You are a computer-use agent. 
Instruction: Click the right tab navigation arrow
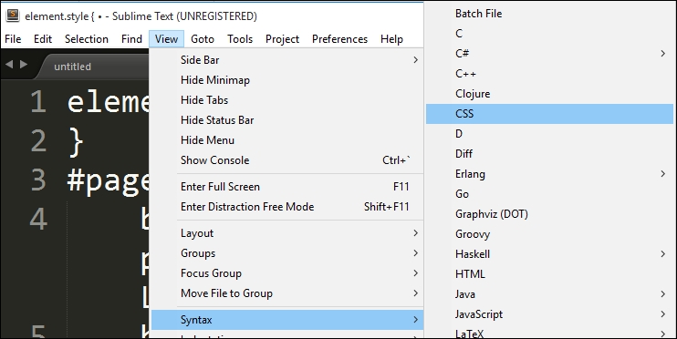tap(24, 65)
